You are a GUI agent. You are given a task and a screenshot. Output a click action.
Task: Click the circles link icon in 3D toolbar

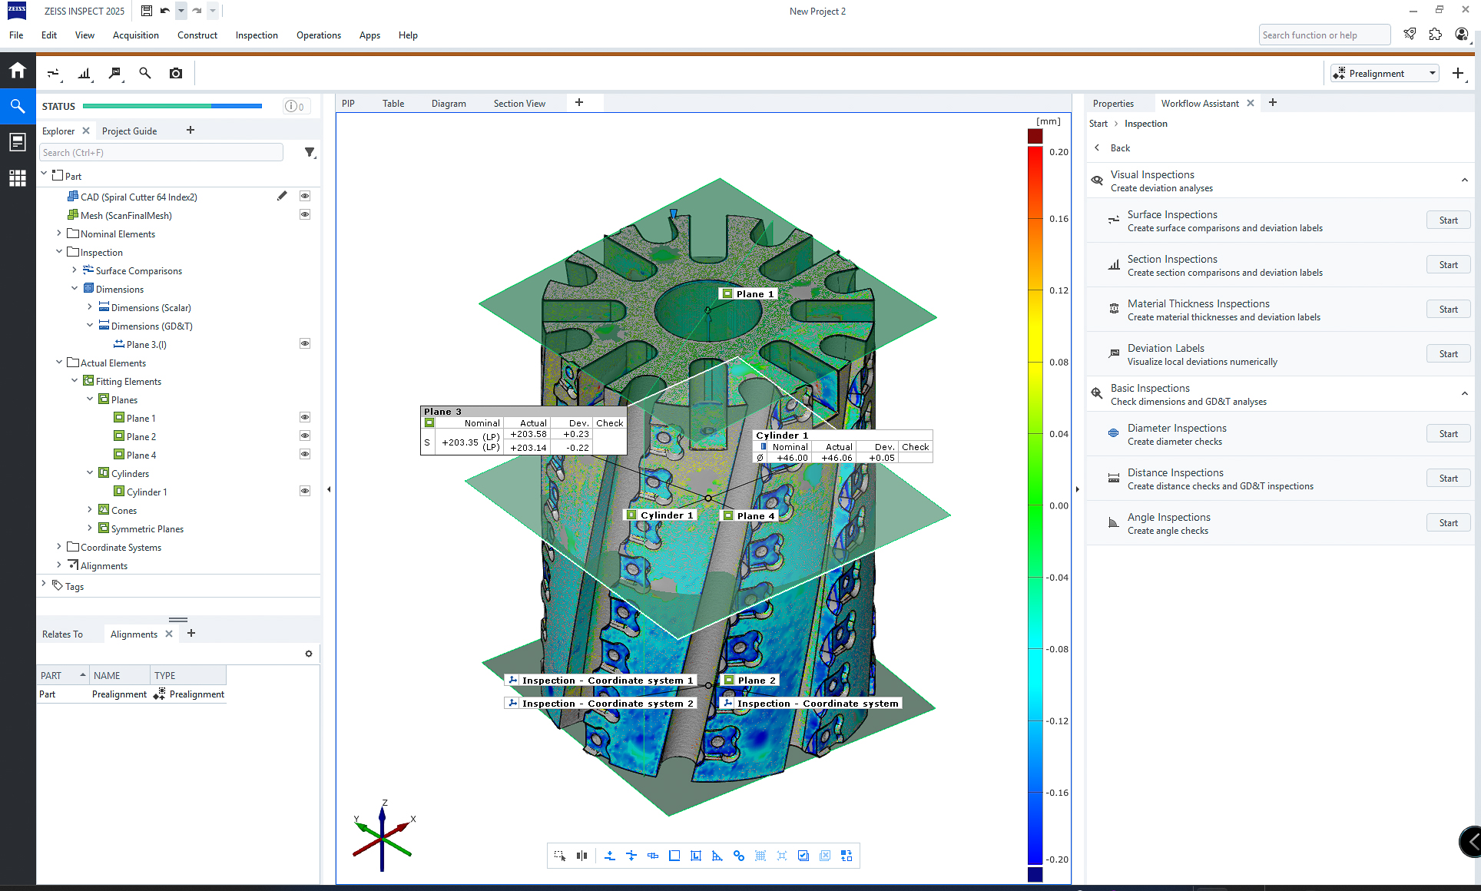pos(739,856)
